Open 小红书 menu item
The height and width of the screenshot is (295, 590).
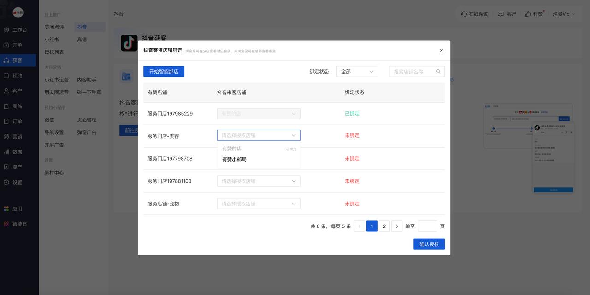coord(52,40)
